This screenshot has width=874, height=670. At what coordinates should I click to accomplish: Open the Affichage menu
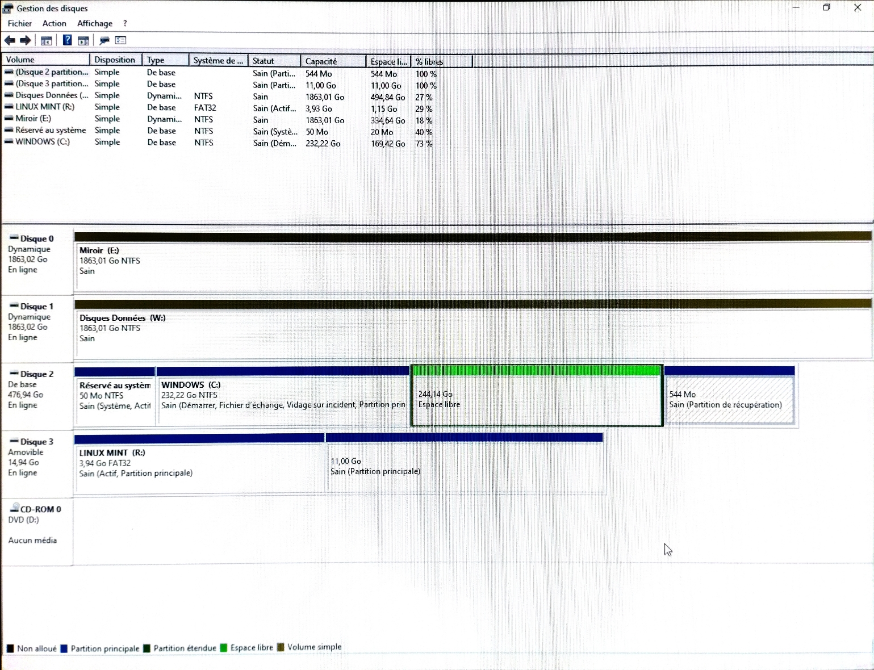[x=95, y=23]
